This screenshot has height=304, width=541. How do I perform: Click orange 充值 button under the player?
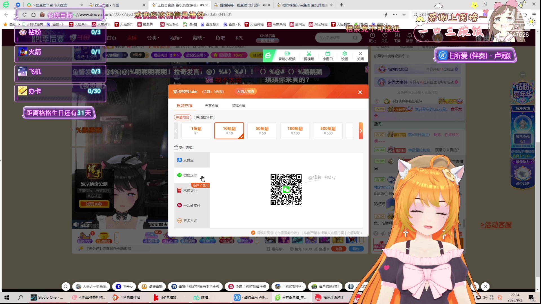coord(339,249)
